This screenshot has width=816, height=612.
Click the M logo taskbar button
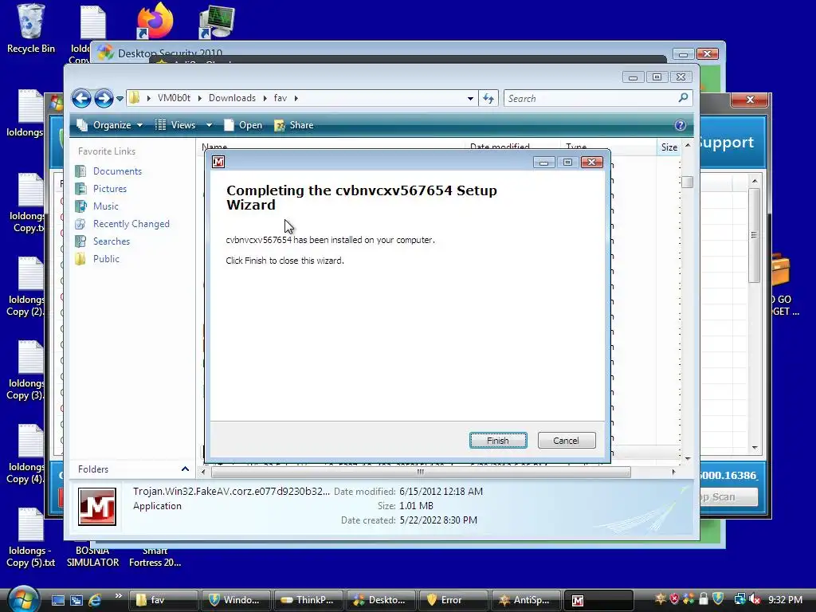598,600
